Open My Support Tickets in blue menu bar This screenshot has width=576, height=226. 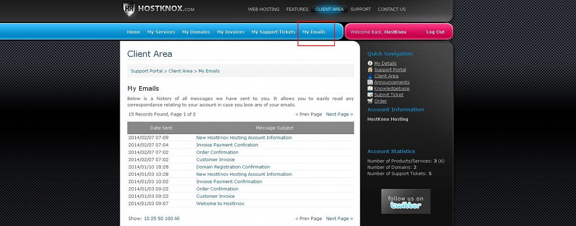[273, 32]
